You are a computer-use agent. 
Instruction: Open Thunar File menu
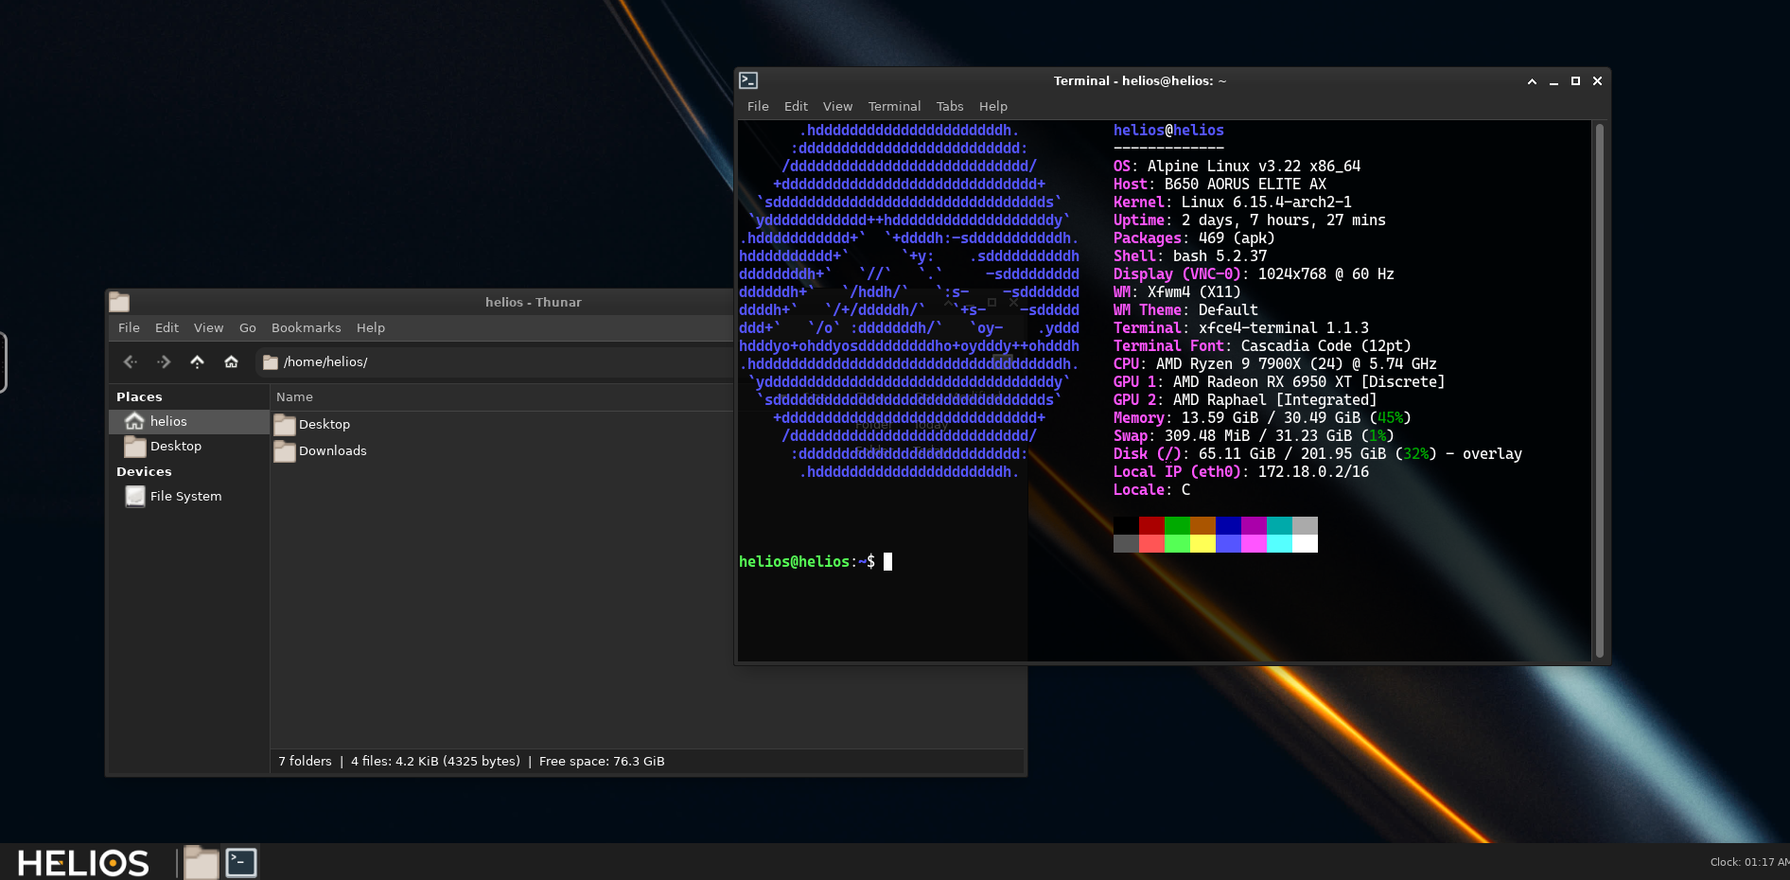tap(129, 327)
